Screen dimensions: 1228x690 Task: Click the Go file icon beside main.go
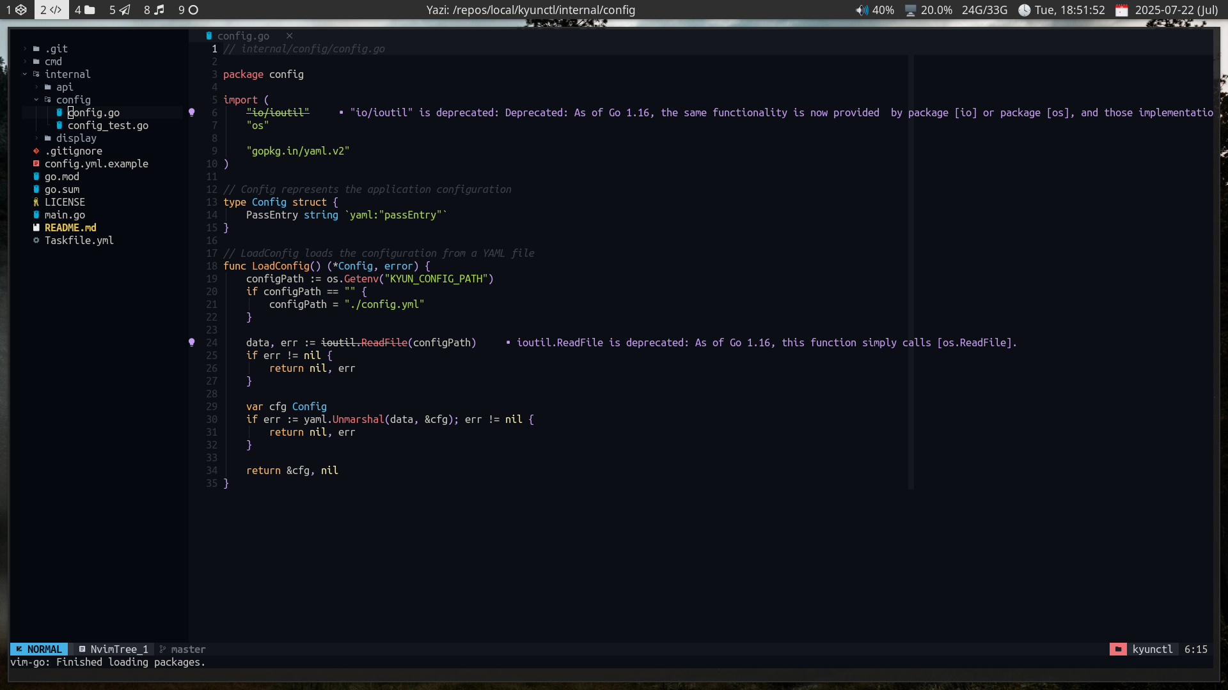coord(36,215)
